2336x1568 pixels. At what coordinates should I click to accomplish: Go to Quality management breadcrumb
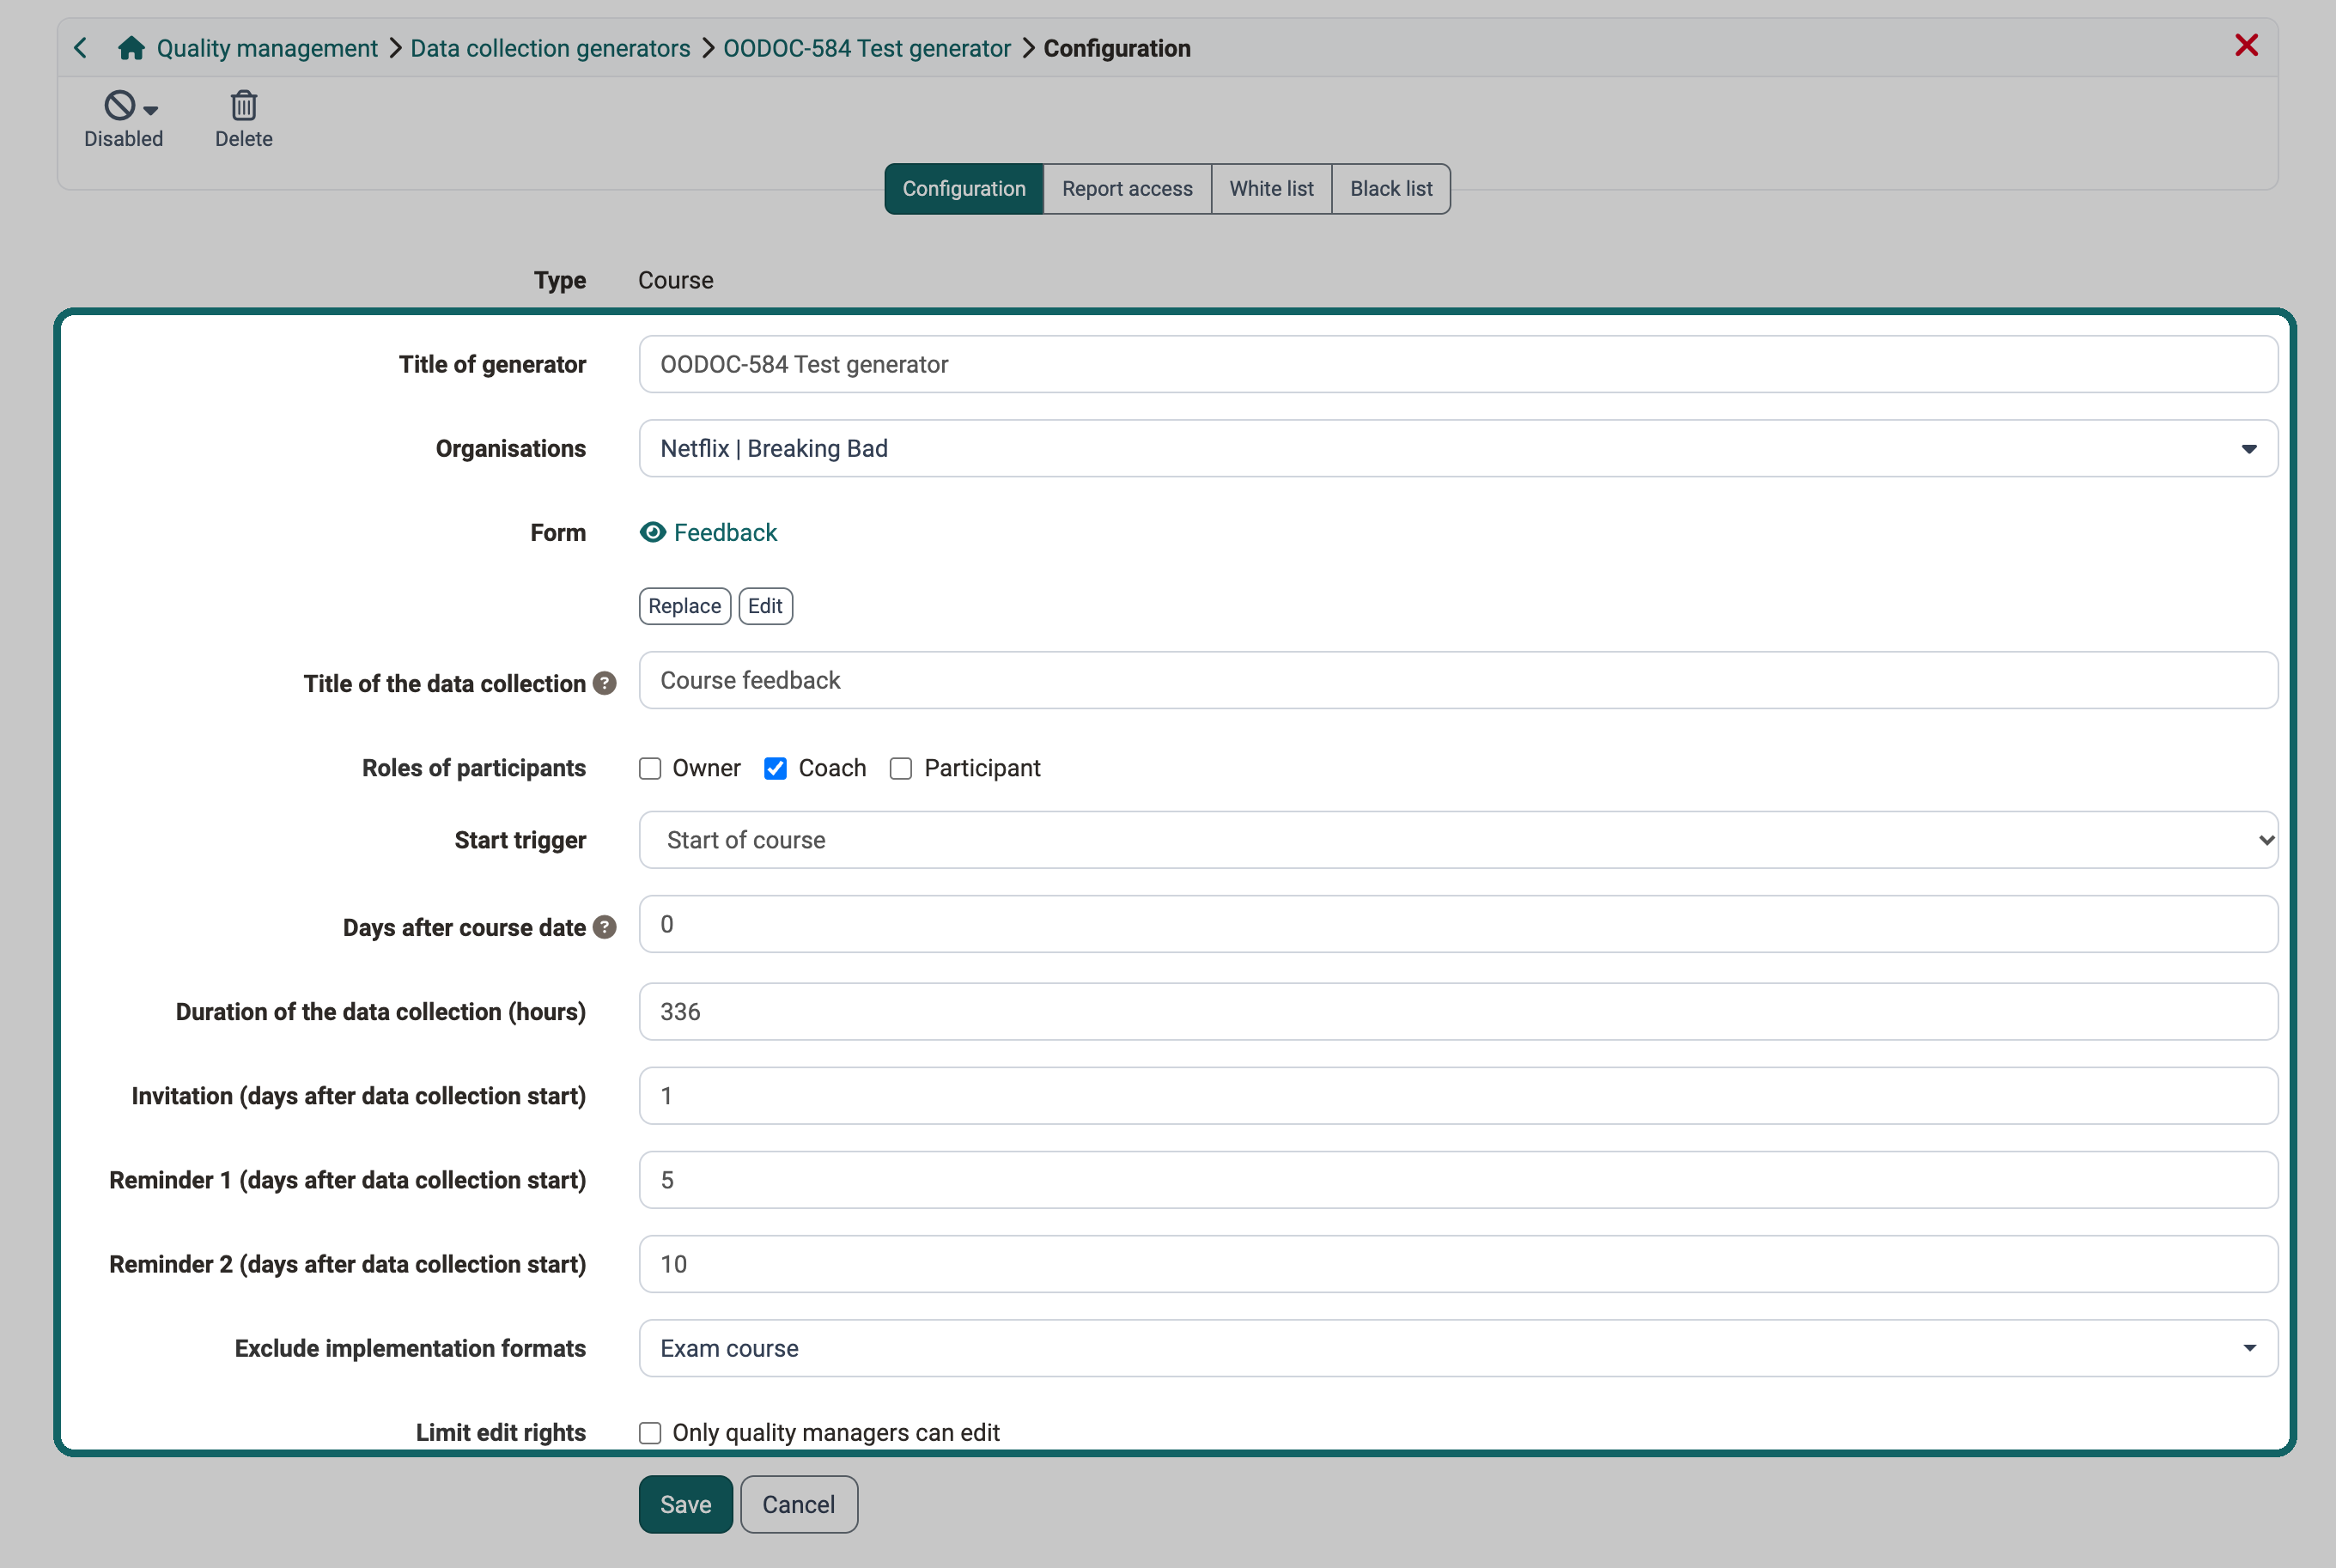(267, 48)
